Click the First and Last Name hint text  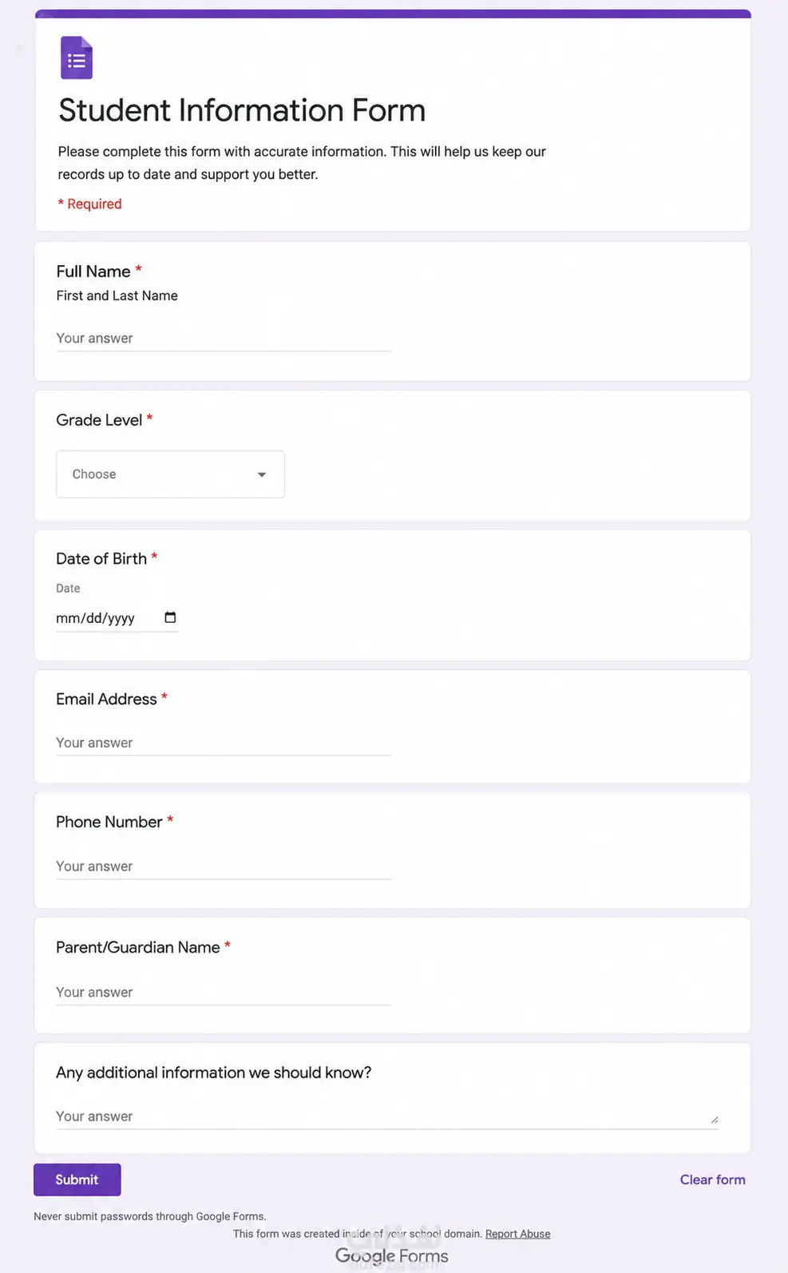click(117, 295)
